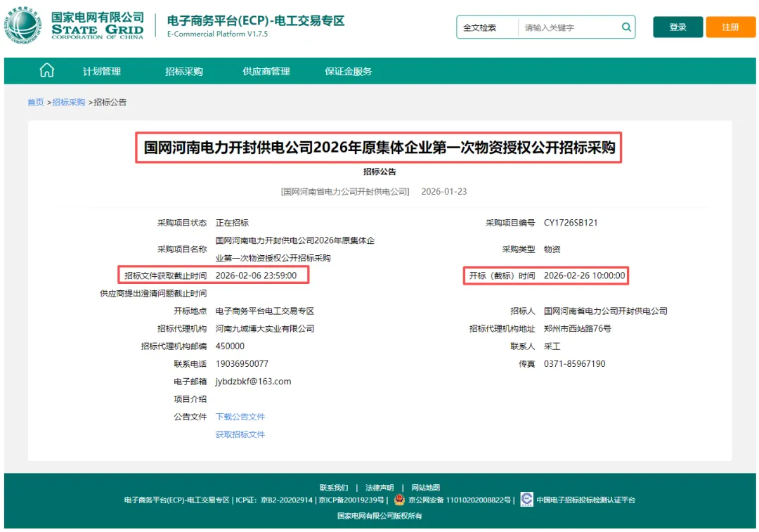The width and height of the screenshot is (759, 532).
Task: Click the police badge icon in footer
Action: point(399,500)
